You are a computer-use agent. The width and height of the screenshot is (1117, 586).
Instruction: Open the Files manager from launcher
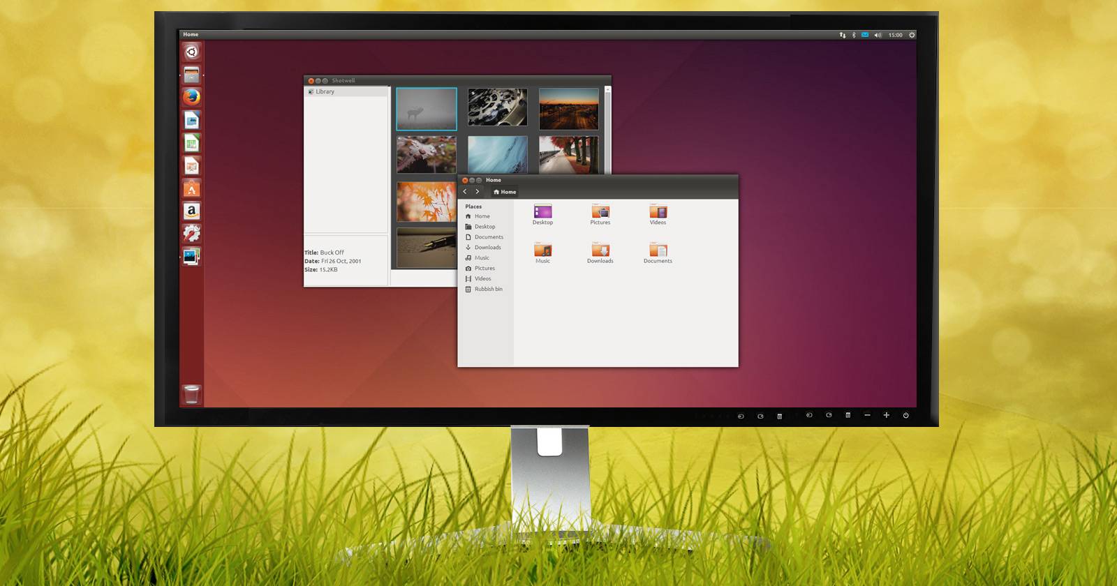pyautogui.click(x=191, y=74)
